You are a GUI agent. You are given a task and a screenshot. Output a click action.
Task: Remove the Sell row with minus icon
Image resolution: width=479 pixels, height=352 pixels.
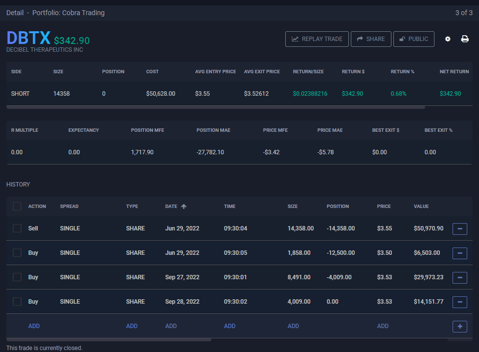[459, 228]
